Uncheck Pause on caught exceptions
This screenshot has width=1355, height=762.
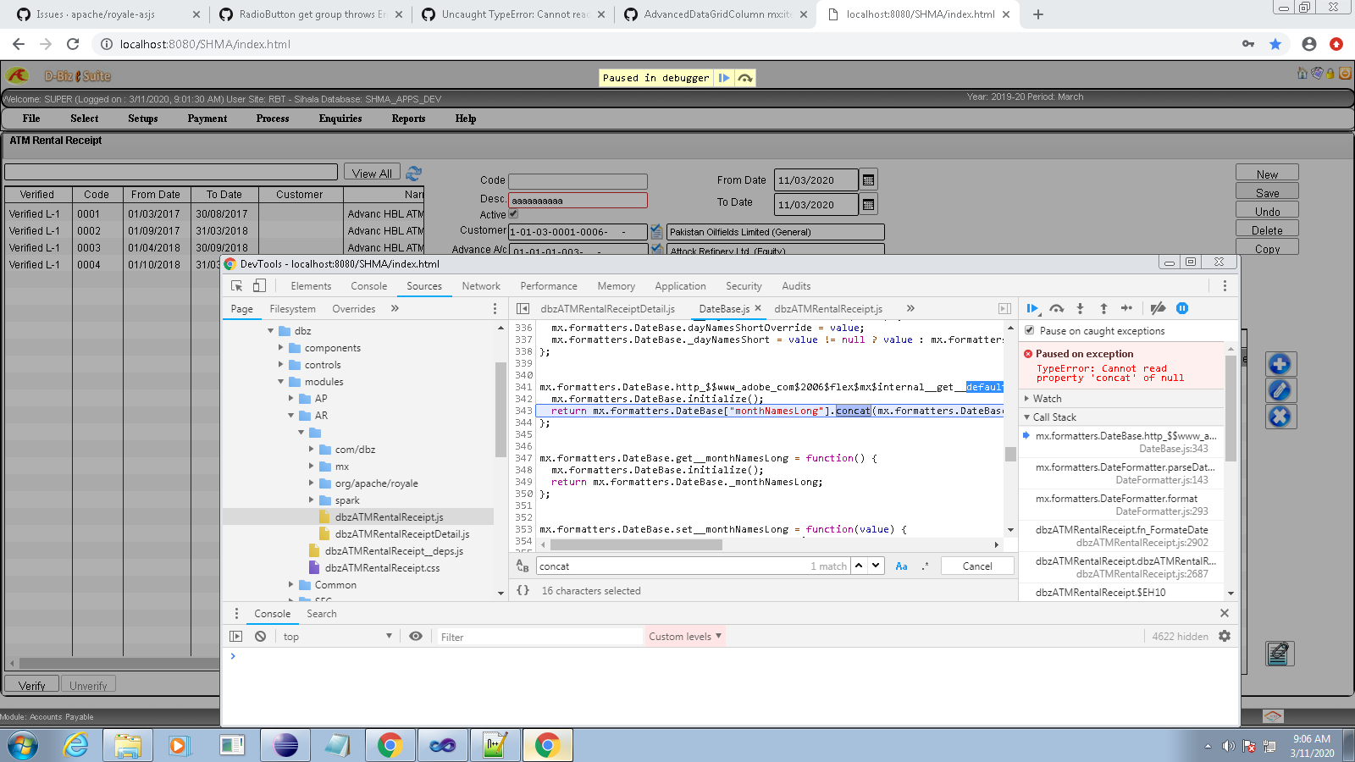click(1028, 330)
